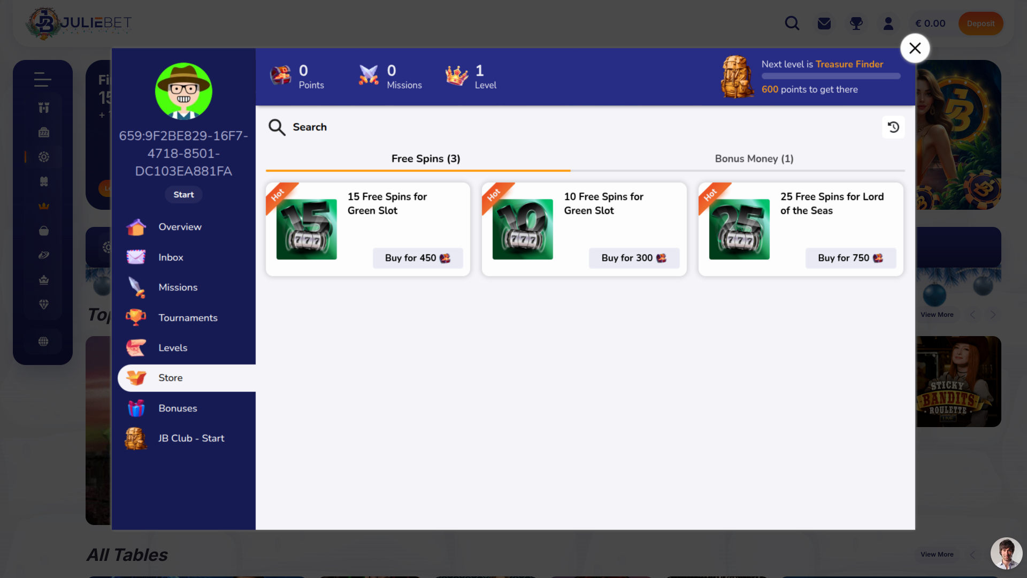
Task: Buy 10 Free Spins for 300 points
Action: coord(634,258)
